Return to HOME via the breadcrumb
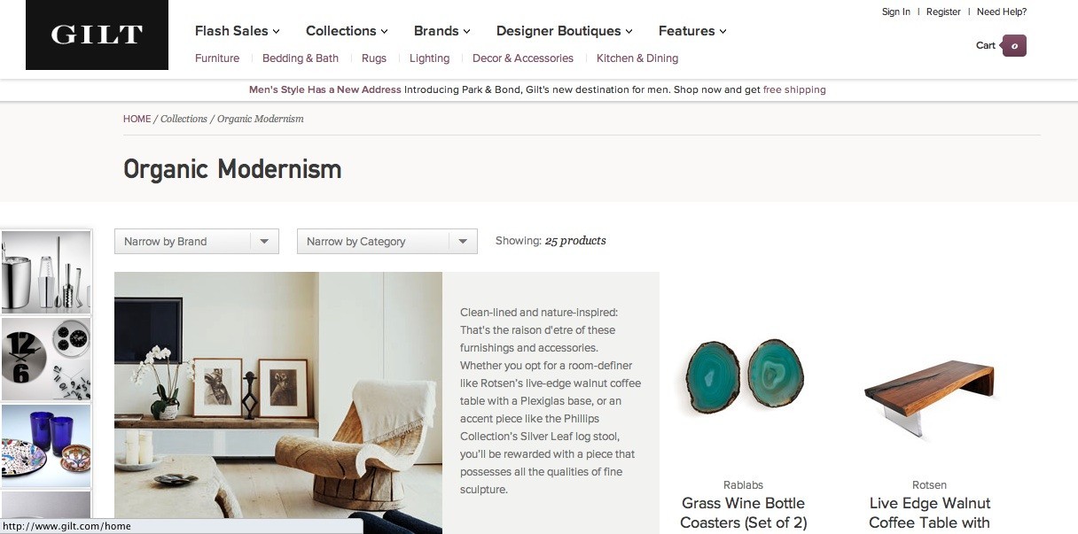The height and width of the screenshot is (534, 1078). (137, 118)
